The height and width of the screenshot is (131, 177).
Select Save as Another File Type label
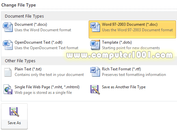124,87
